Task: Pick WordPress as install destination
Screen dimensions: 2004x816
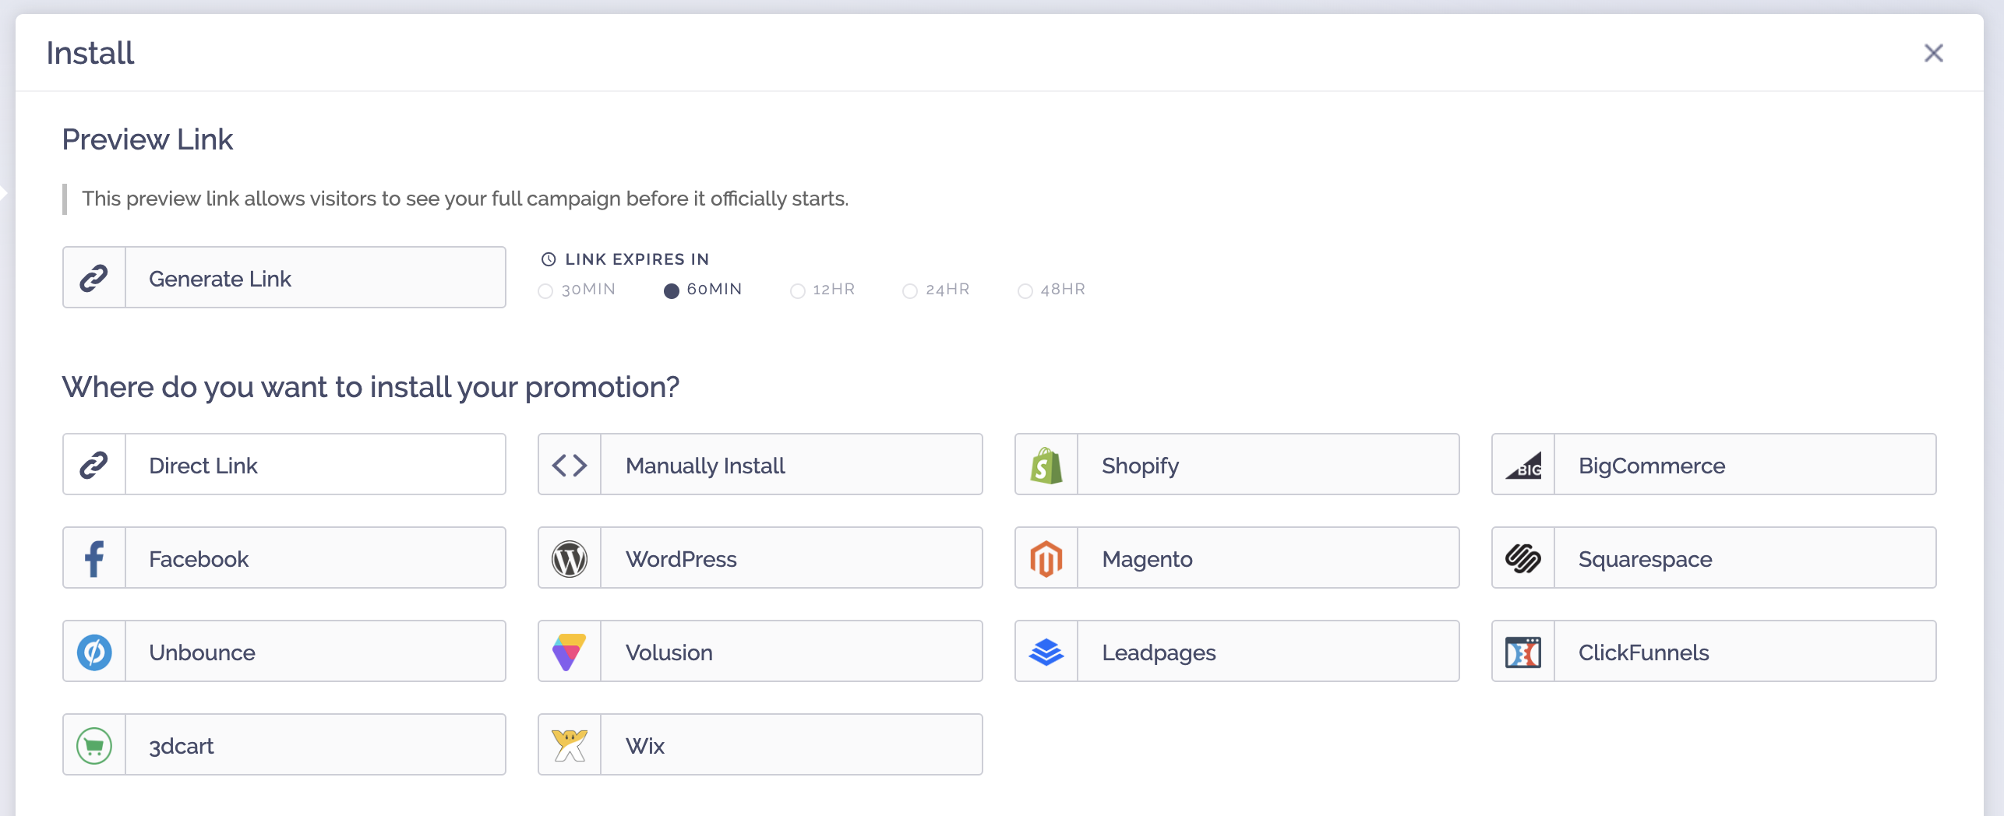Action: click(x=760, y=558)
